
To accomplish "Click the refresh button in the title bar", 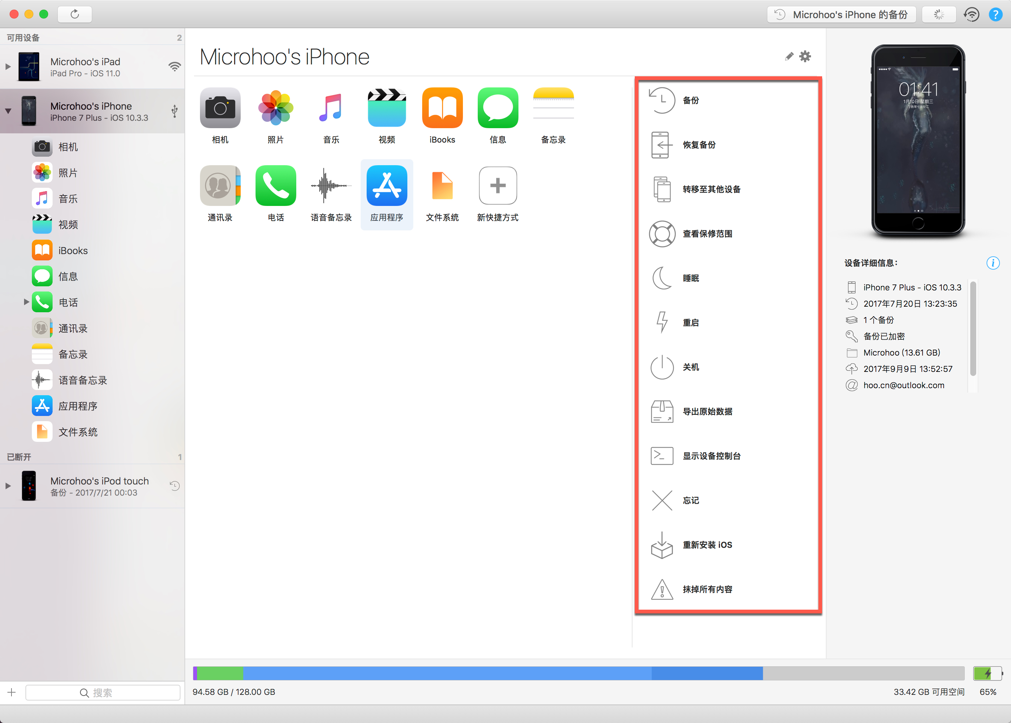I will click(x=75, y=14).
